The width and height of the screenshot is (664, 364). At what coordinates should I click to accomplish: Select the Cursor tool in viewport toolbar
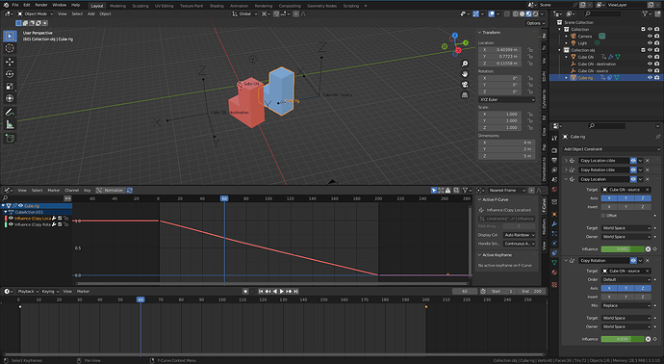click(x=10, y=48)
